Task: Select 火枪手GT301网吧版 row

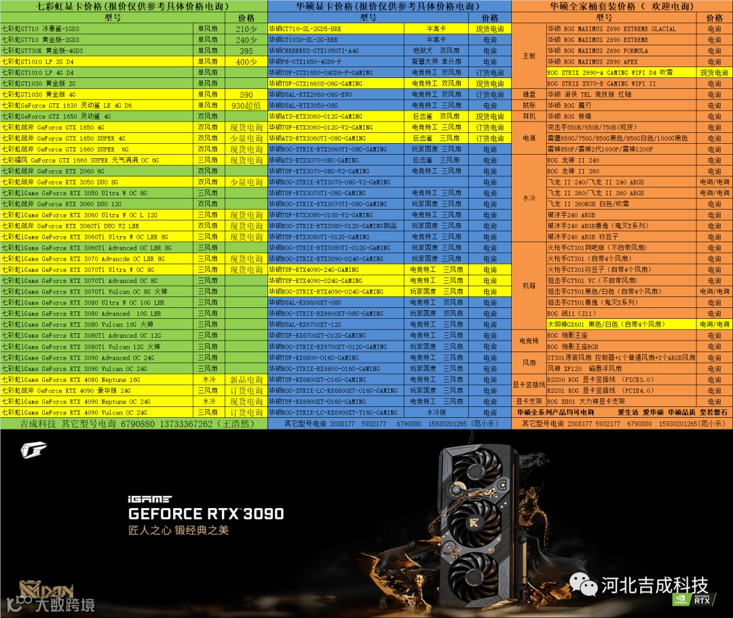Action: pos(639,248)
